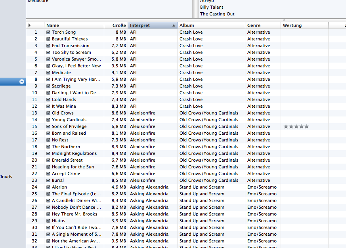Select Billy Talent in the artist browser
The image size is (346, 248).
[212, 7]
